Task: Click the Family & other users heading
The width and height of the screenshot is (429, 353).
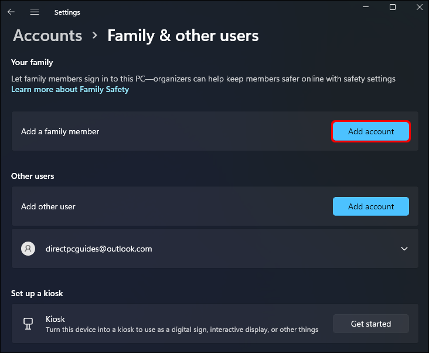Action: pos(183,36)
